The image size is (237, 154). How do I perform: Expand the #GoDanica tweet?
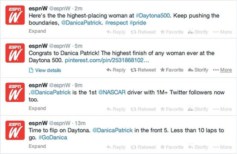(37, 146)
